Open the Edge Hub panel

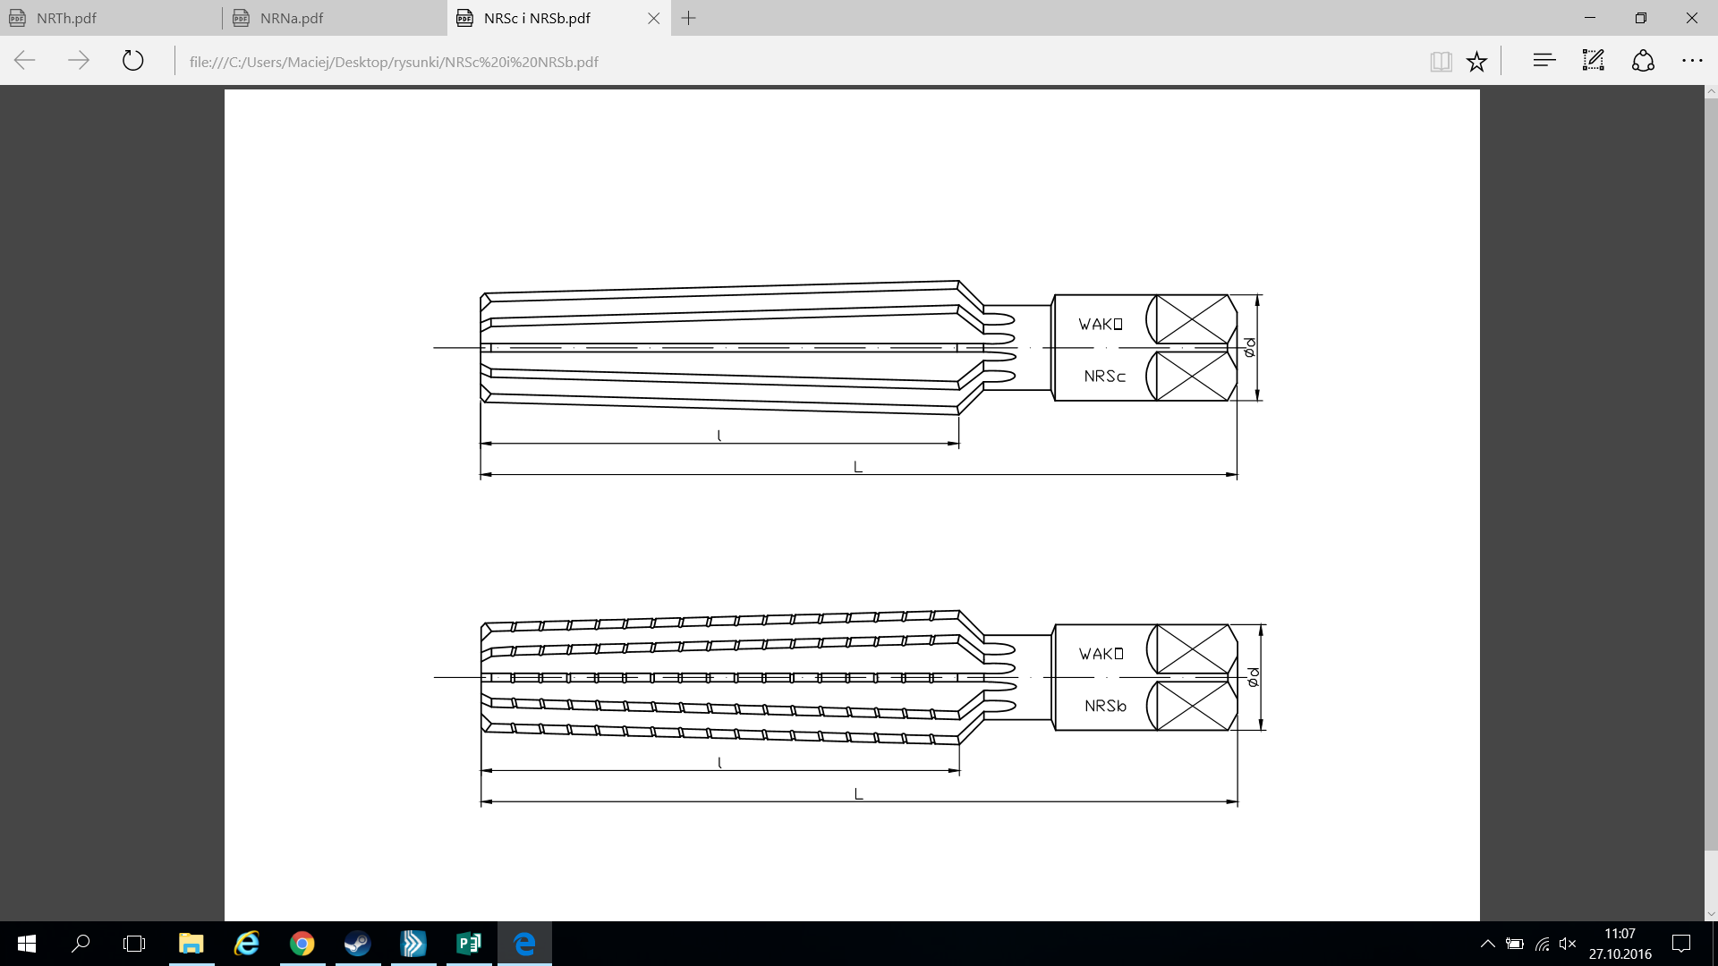point(1544,61)
